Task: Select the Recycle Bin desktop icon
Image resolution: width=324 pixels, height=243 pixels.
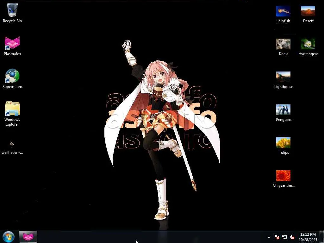Action: [x=12, y=13]
